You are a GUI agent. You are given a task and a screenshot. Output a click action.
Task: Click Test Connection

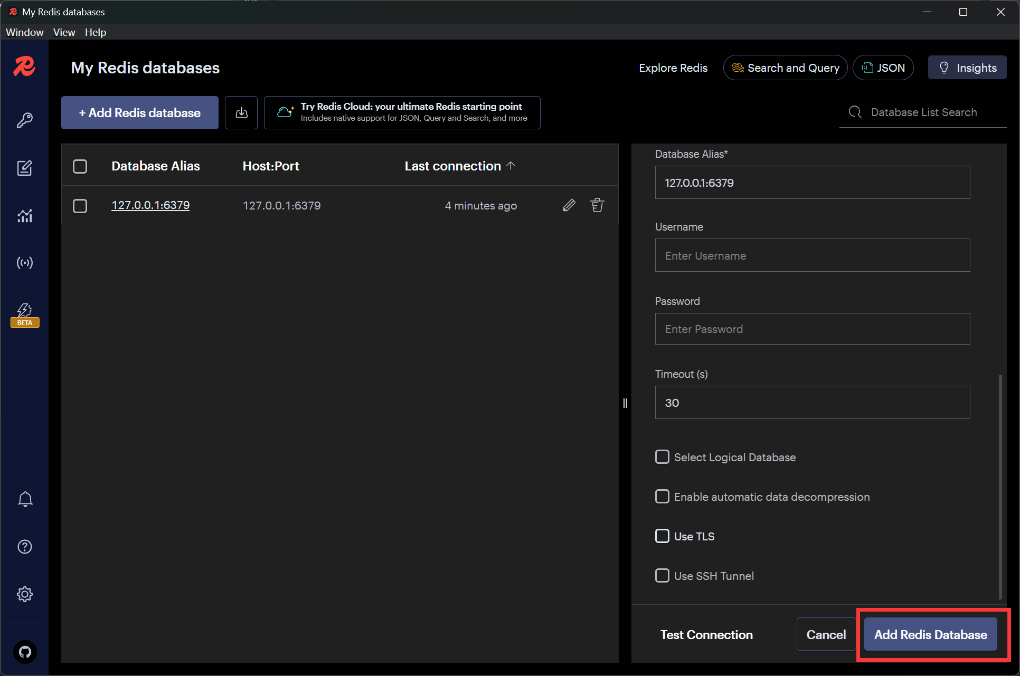point(706,634)
